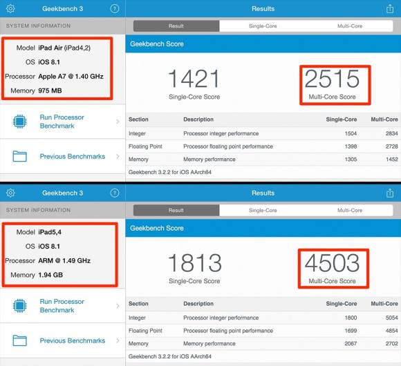401x366 pixels.
Task: Click chevron beside top Run Processor Benchmark
Action: tap(118, 122)
